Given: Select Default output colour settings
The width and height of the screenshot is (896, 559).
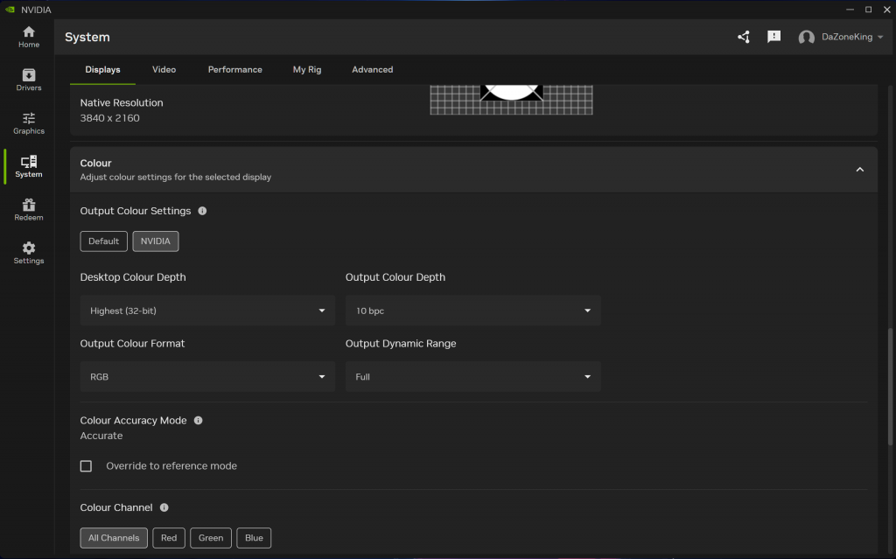Looking at the screenshot, I should [x=103, y=241].
